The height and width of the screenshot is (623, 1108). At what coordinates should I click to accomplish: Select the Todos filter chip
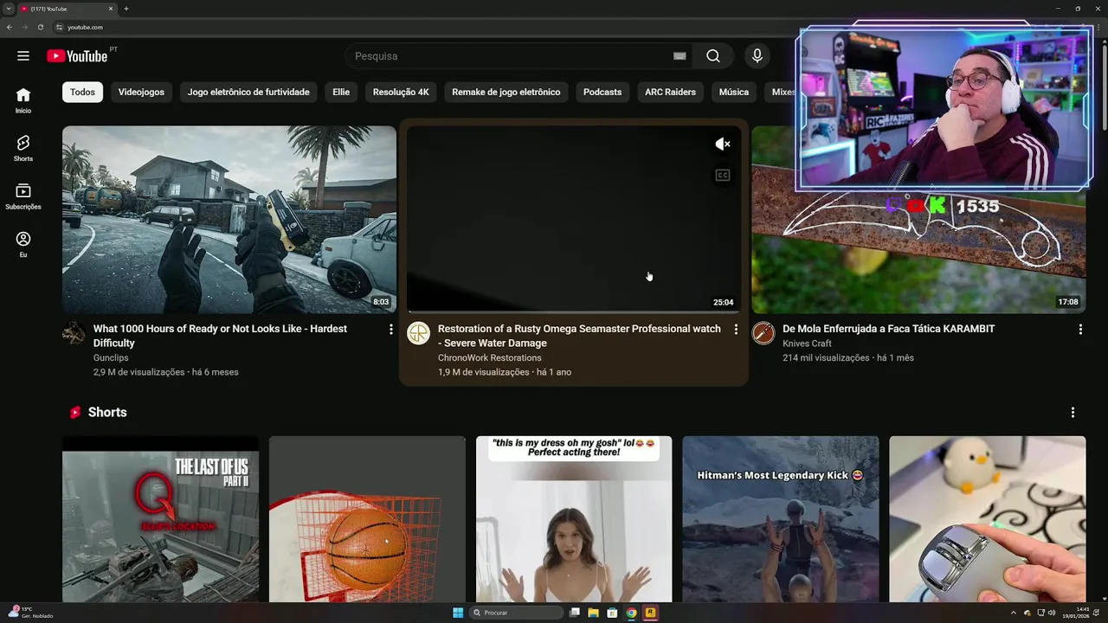click(x=82, y=92)
